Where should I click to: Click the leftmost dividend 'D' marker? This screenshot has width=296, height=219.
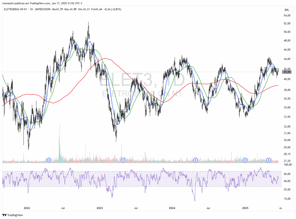(49, 160)
